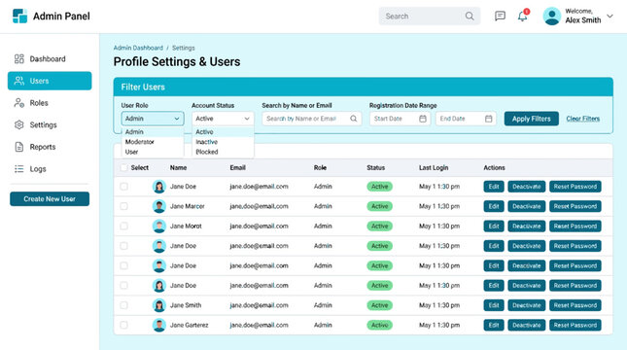Image resolution: width=627 pixels, height=350 pixels.
Task: Click the Search by Name or Email field
Action: (x=311, y=119)
